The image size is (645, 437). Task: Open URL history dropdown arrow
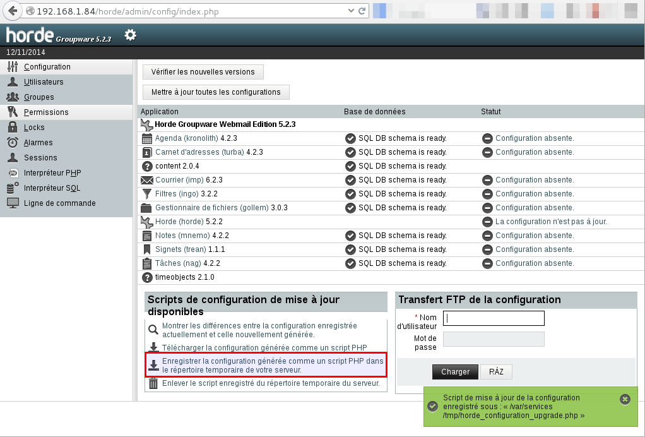[x=352, y=11]
